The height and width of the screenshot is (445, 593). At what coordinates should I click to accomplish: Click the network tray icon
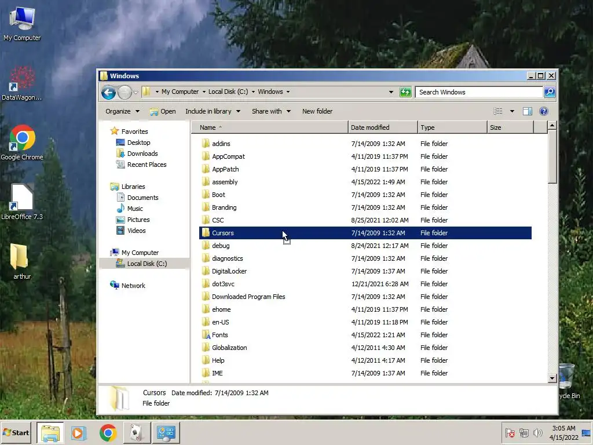pyautogui.click(x=524, y=433)
